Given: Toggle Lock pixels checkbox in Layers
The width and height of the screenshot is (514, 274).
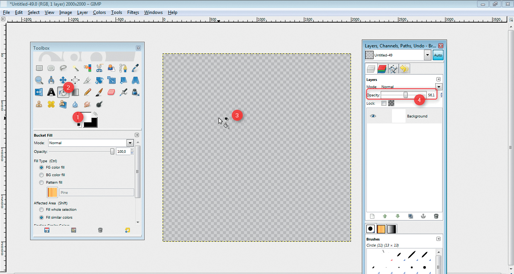Looking at the screenshot, I should pyautogui.click(x=384, y=103).
